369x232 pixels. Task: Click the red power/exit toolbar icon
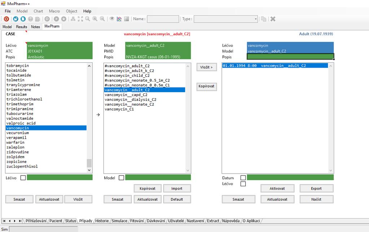pyautogui.click(x=6, y=19)
